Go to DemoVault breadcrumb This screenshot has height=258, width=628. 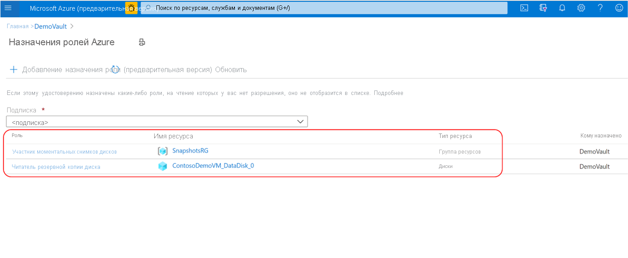(51, 26)
